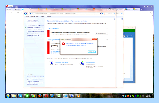Launch Skype from the taskbar
Screen dimensions: 159x103
click(21, 96)
